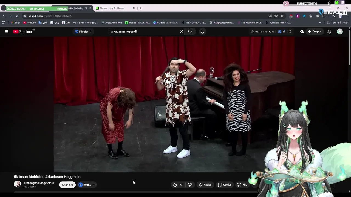351x197 pixels.
Task: Open site information icon in address bar
Action: coord(25,16)
